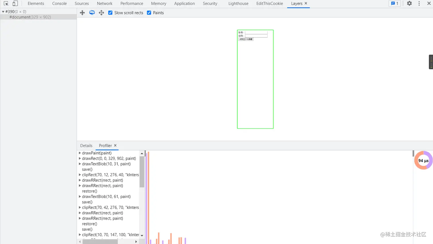Open the three-dot DevTools menu
The height and width of the screenshot is (244, 433).
click(419, 3)
